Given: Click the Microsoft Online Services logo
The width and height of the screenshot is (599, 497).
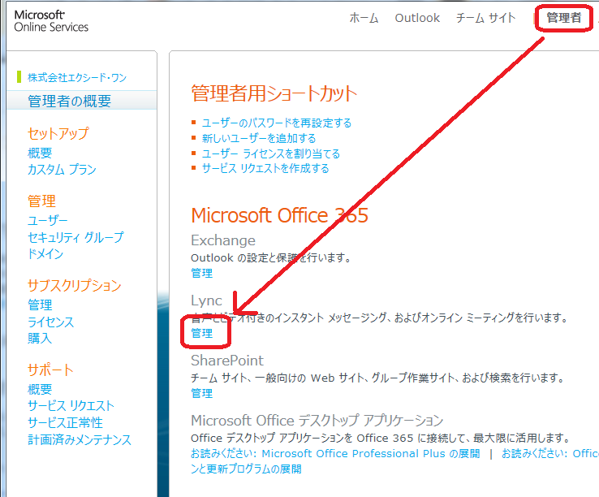Looking at the screenshot, I should (x=51, y=21).
